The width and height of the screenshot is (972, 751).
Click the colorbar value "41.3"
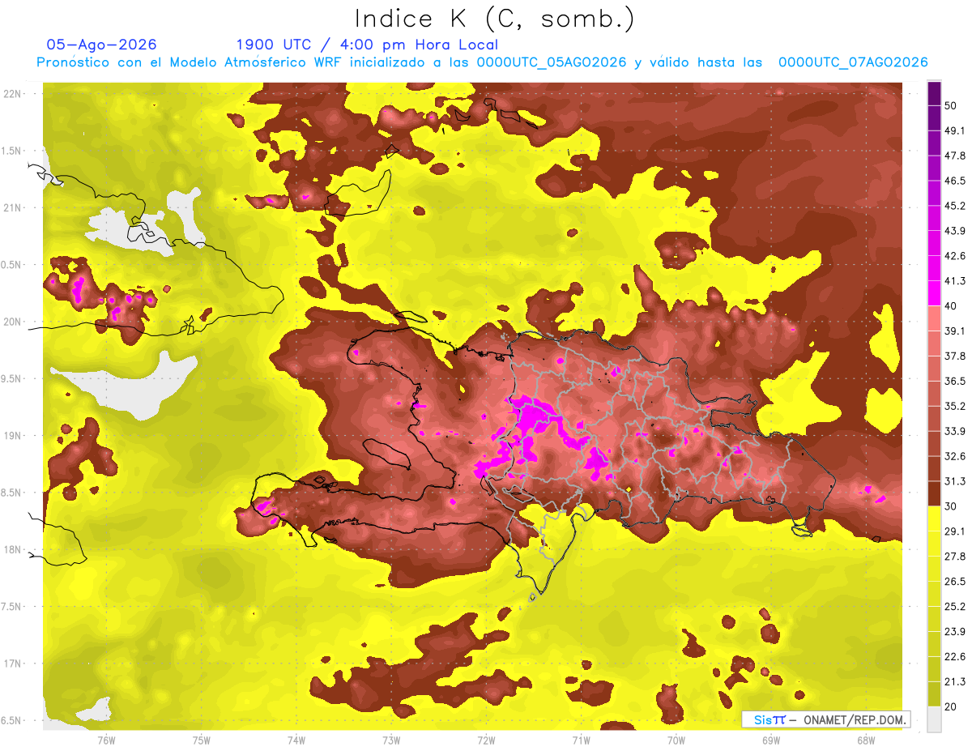coord(955,281)
